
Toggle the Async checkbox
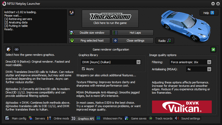point(83,69)
